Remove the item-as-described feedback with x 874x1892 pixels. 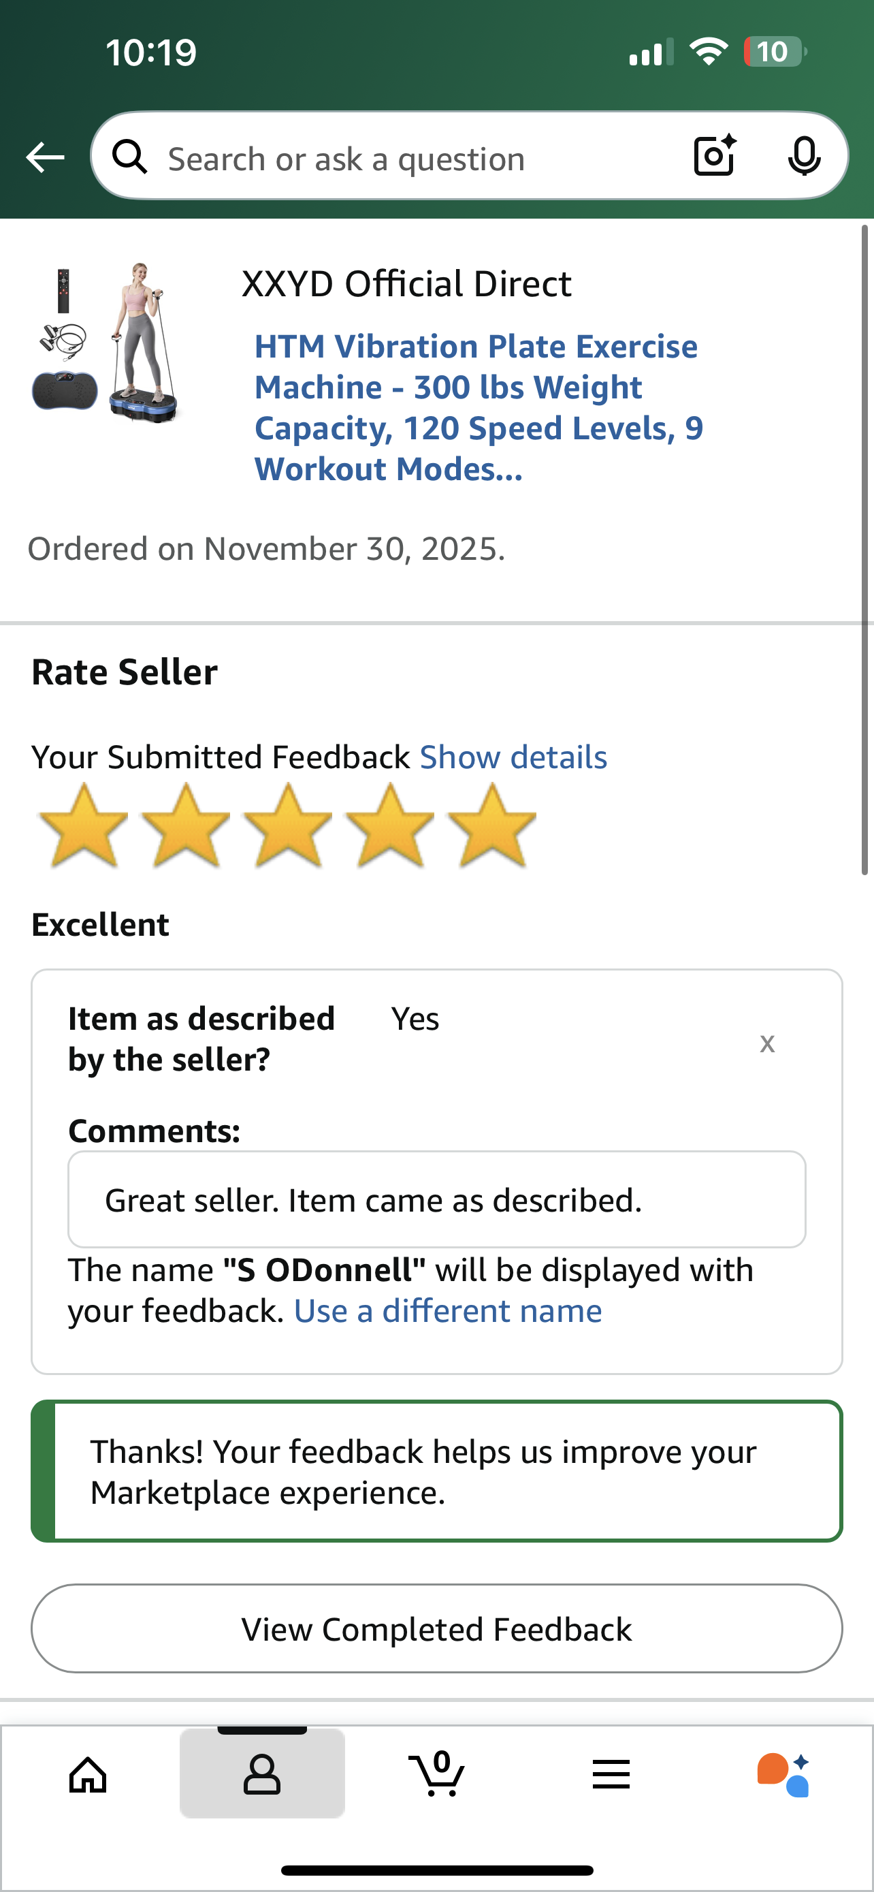point(767,1042)
